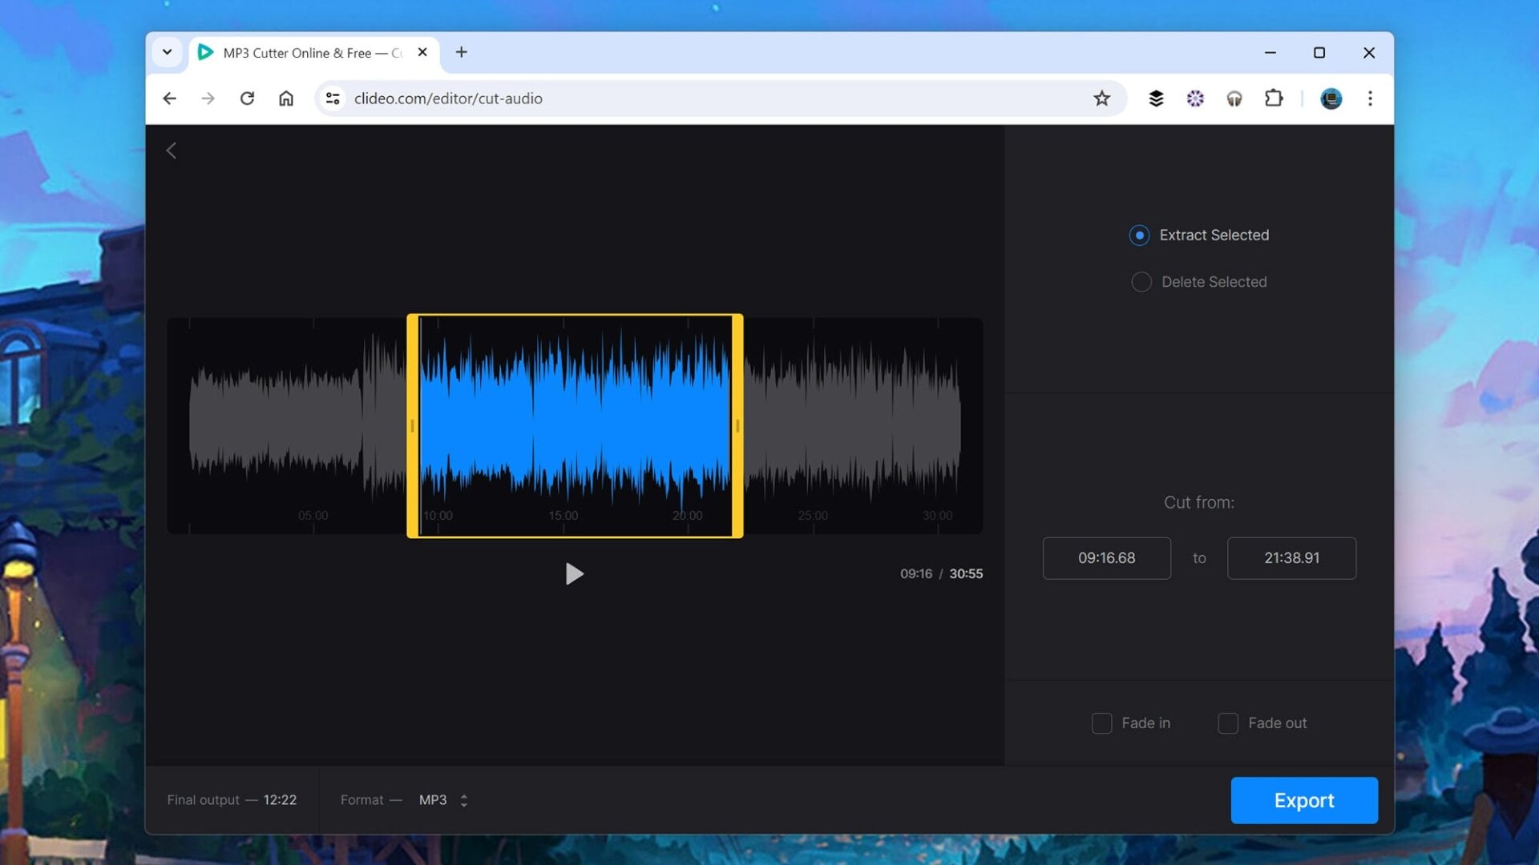Screen dimensions: 1539x865
Task: Click the browser profile avatar icon
Action: pos(1331,99)
